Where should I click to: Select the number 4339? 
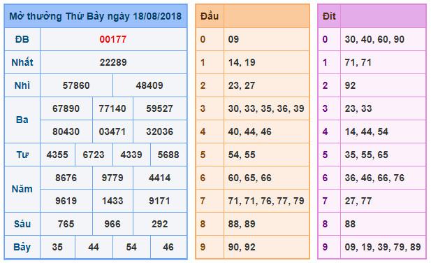coord(131,155)
